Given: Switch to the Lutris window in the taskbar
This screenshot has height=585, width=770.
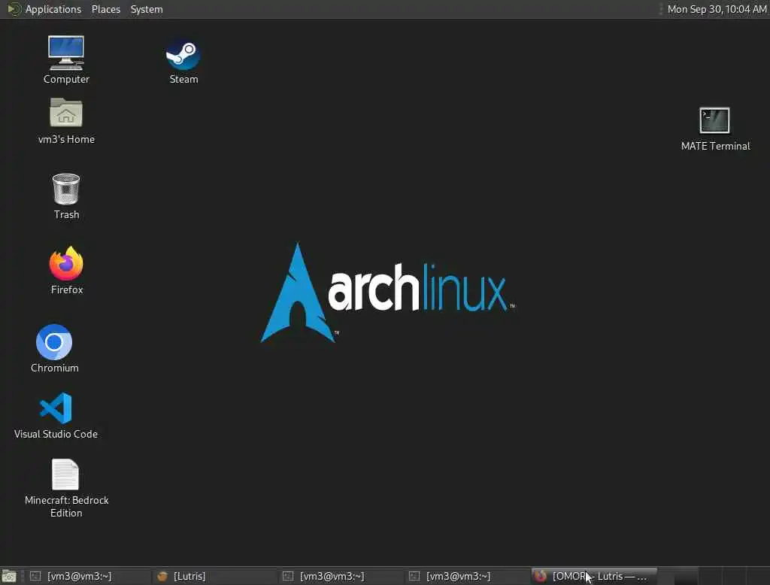Looking at the screenshot, I should click(214, 576).
